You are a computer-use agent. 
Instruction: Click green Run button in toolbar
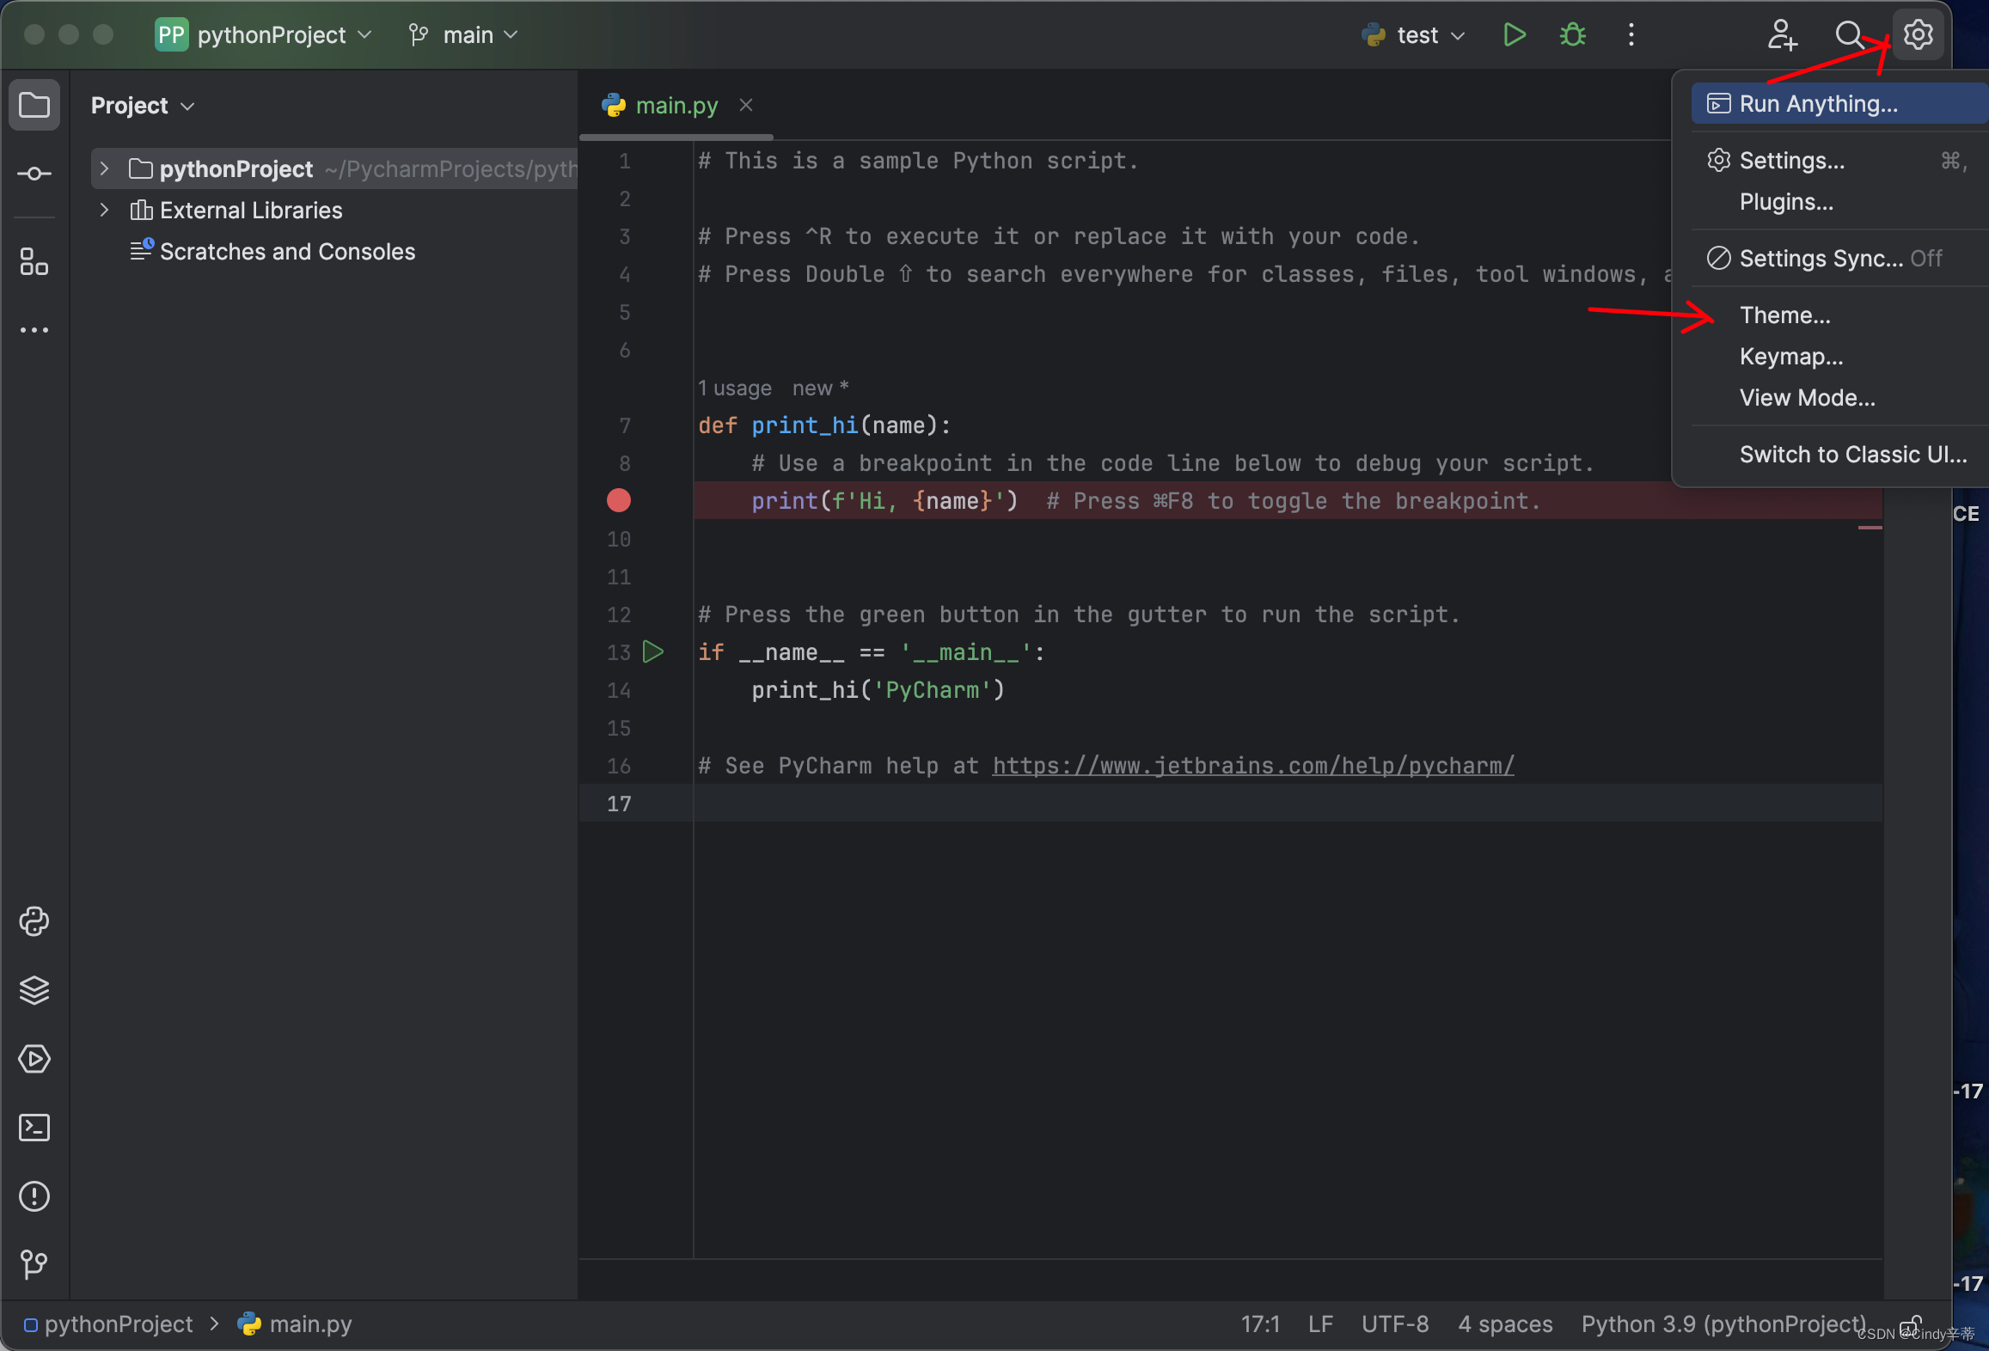click(1515, 35)
